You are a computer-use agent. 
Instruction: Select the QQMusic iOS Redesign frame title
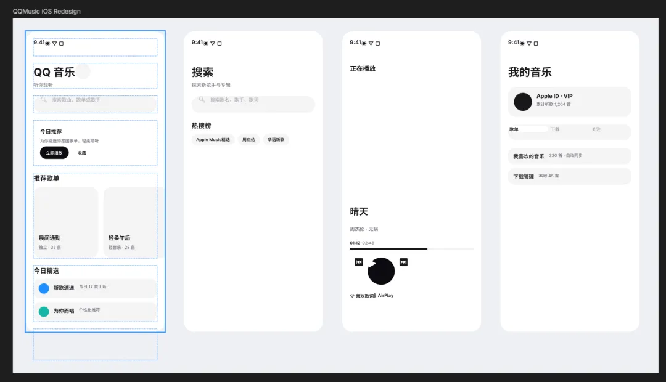tap(46, 12)
